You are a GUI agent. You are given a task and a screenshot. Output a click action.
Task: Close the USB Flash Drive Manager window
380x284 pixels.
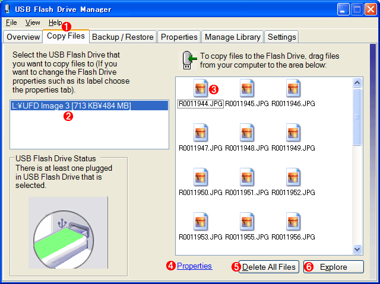370,9
